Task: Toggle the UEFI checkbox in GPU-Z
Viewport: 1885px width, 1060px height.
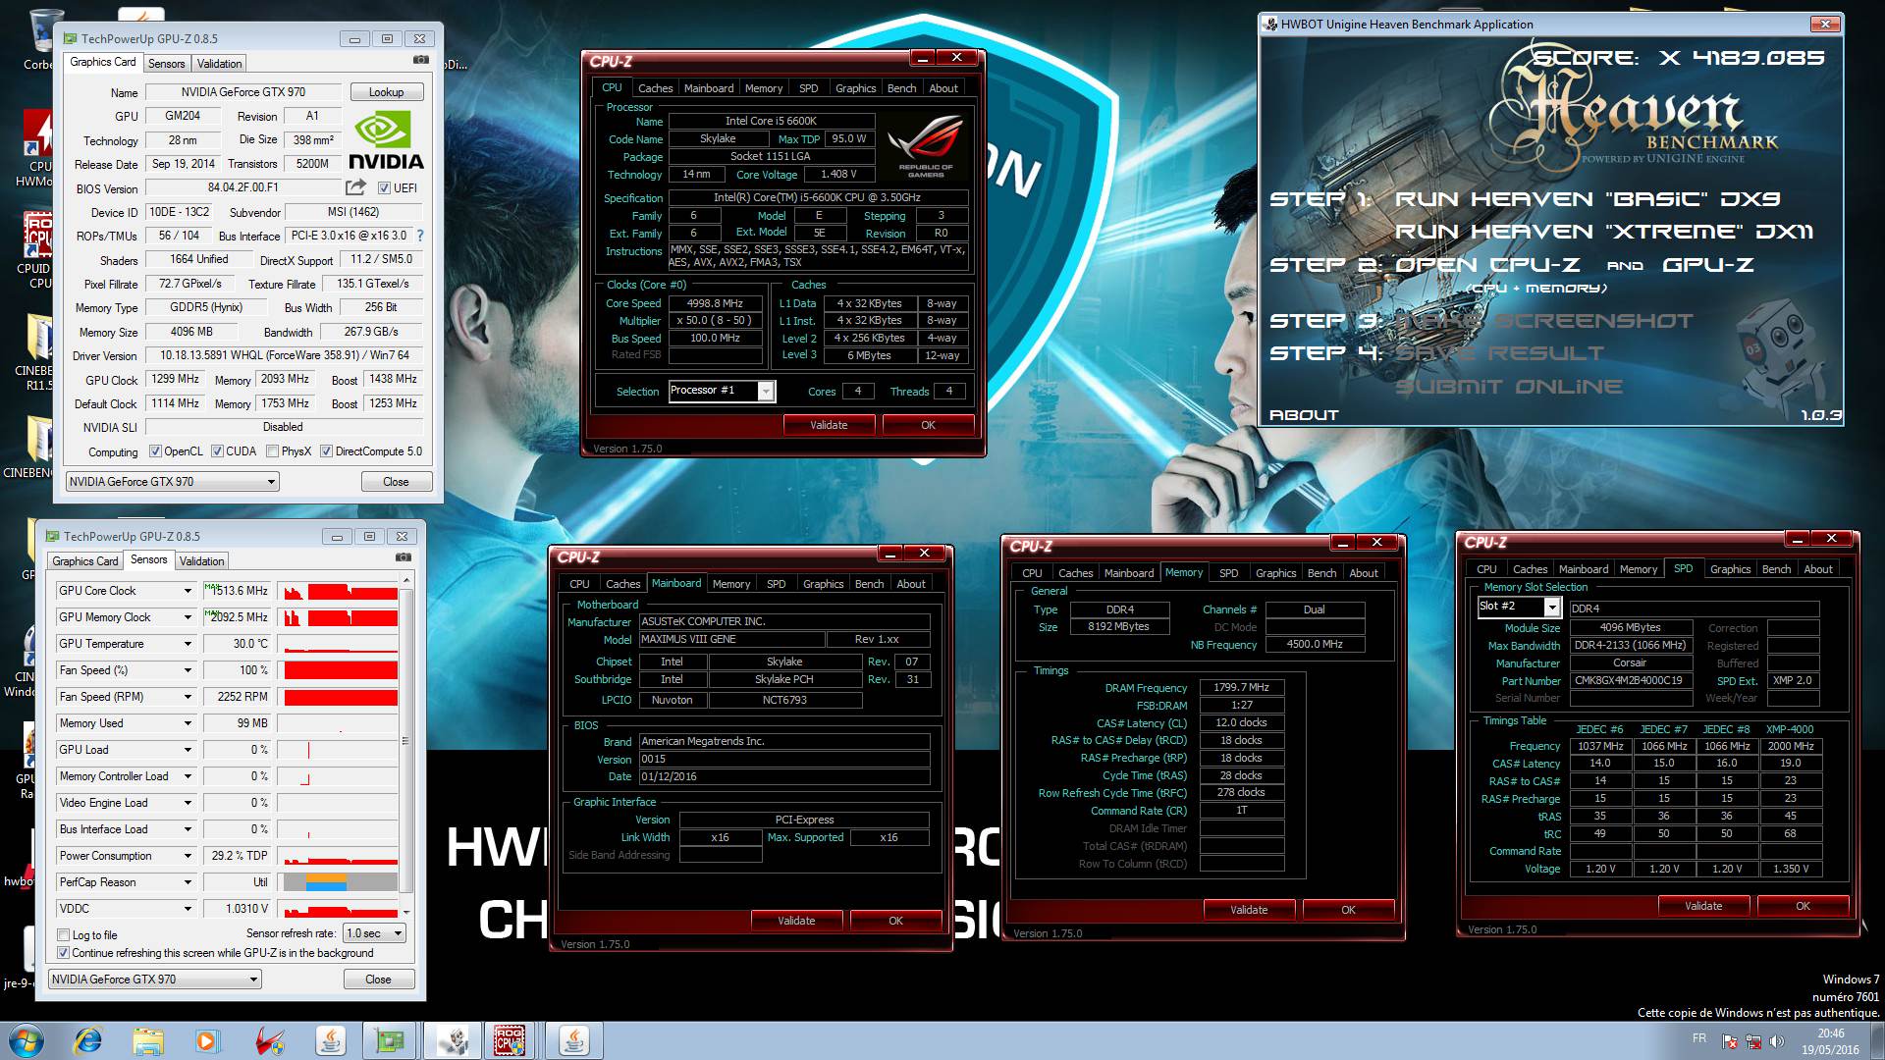Action: pos(384,188)
